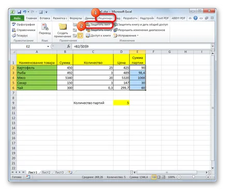Toggle show all comments highlighted button
This screenshot has height=190, width=225.
pos(80,36)
